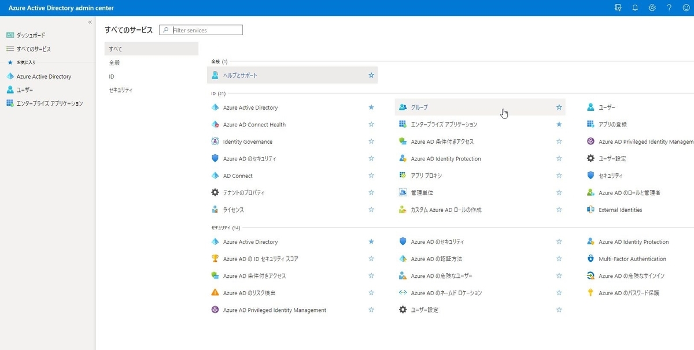
Task: Click the ユーザー icon in ID list
Action: pyautogui.click(x=591, y=107)
